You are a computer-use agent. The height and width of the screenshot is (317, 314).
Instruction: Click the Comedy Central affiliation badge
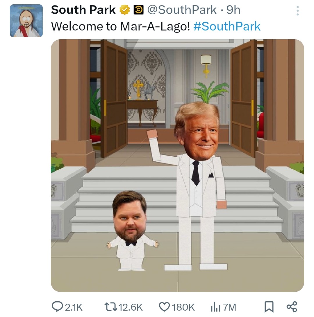(x=138, y=10)
